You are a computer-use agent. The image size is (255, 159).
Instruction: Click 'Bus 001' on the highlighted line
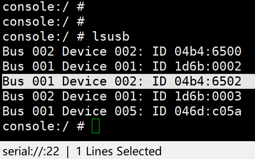point(28,81)
